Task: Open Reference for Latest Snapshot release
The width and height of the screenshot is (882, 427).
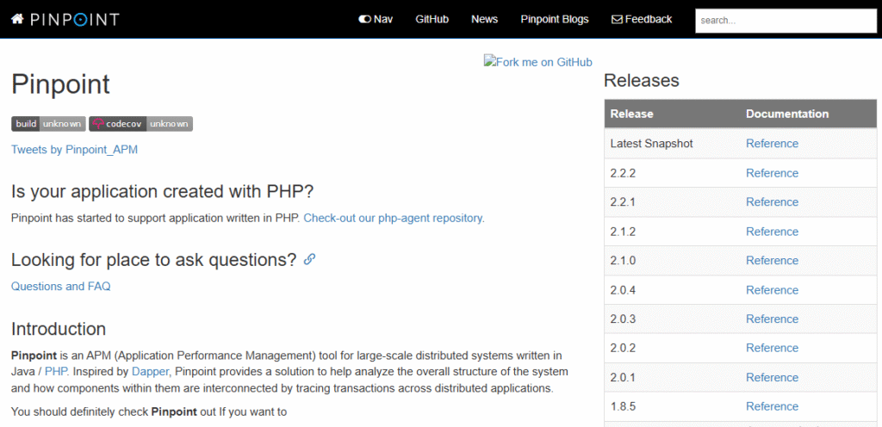Action: [772, 144]
